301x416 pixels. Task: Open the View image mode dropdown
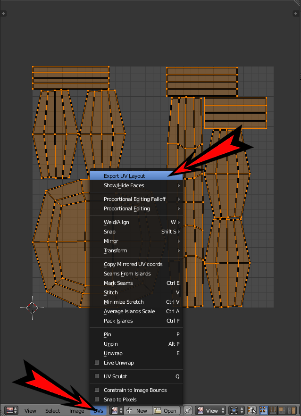point(211,410)
